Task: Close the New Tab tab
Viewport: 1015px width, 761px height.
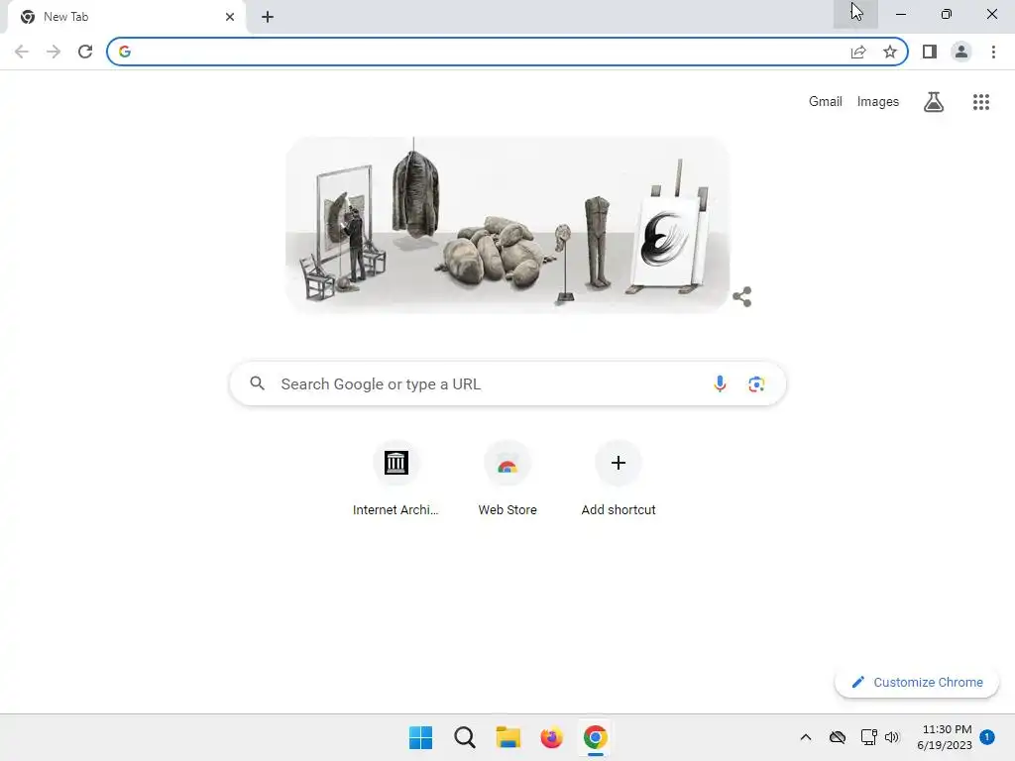Action: (230, 17)
